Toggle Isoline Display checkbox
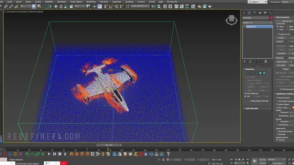 [277, 104]
